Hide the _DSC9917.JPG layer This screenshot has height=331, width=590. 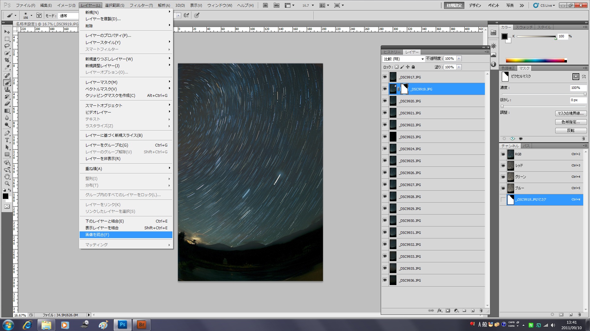[385, 77]
